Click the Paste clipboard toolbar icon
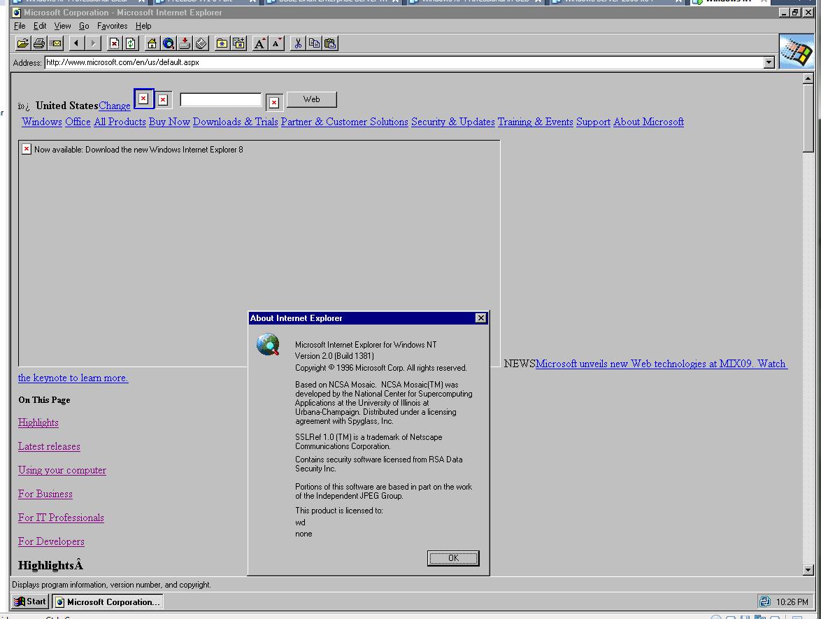The width and height of the screenshot is (821, 619). coord(330,43)
